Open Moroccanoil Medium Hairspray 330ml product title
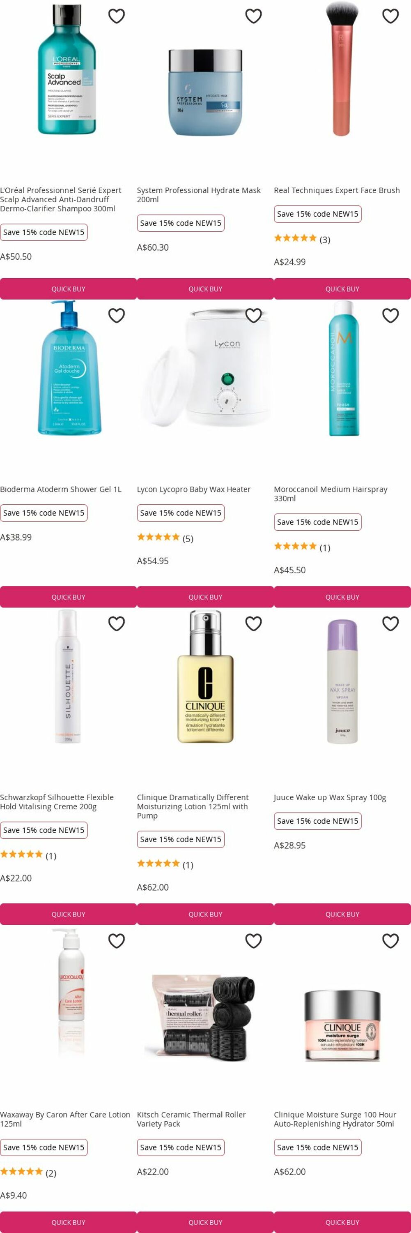 [331, 494]
